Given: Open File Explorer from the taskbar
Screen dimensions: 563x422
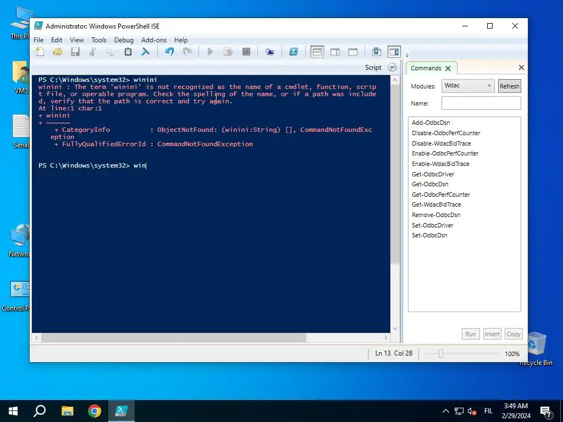Looking at the screenshot, I should (67, 411).
